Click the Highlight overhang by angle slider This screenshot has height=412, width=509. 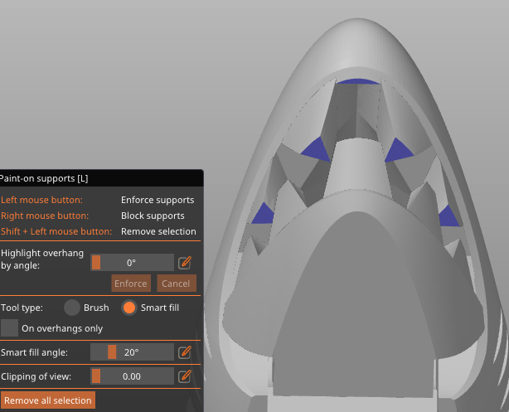tap(132, 262)
